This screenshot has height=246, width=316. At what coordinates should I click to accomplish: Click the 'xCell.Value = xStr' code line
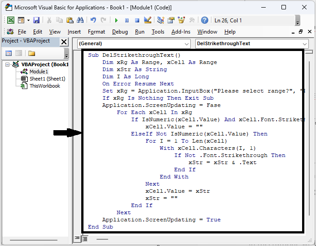178,191
